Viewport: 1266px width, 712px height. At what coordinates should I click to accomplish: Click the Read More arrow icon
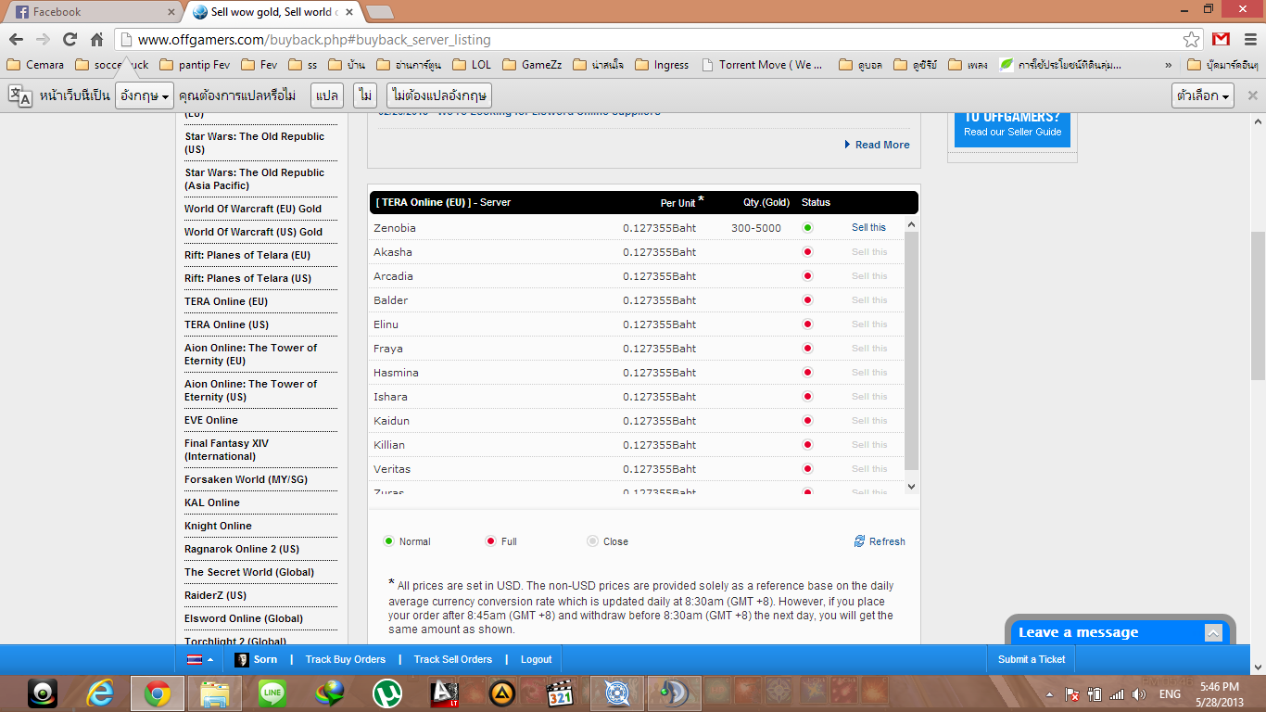pyautogui.click(x=847, y=145)
